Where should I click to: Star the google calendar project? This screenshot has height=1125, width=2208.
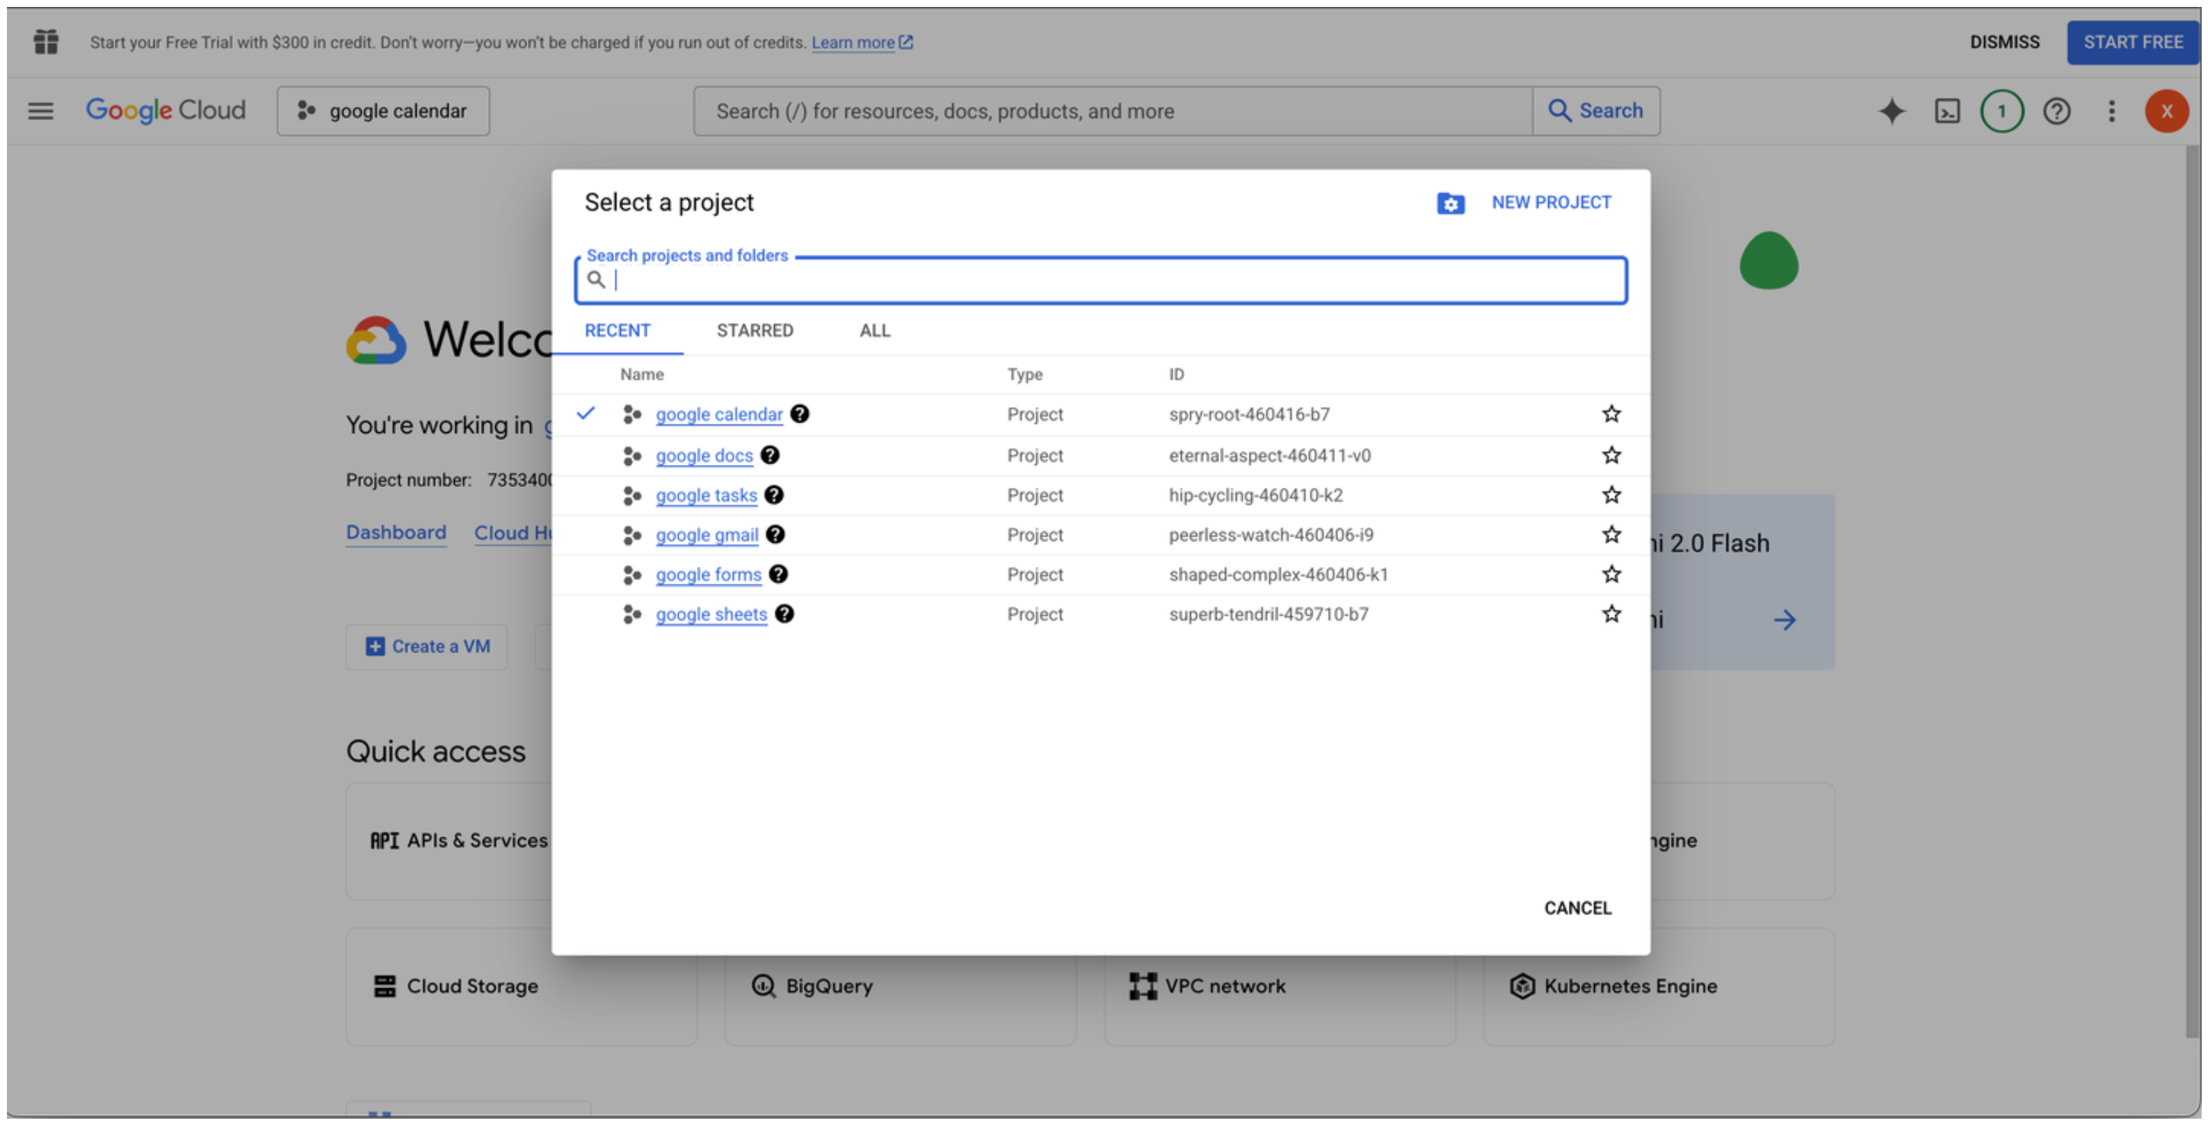(x=1611, y=413)
